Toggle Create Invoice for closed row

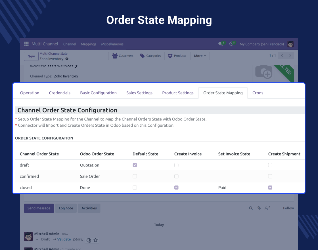click(x=176, y=188)
